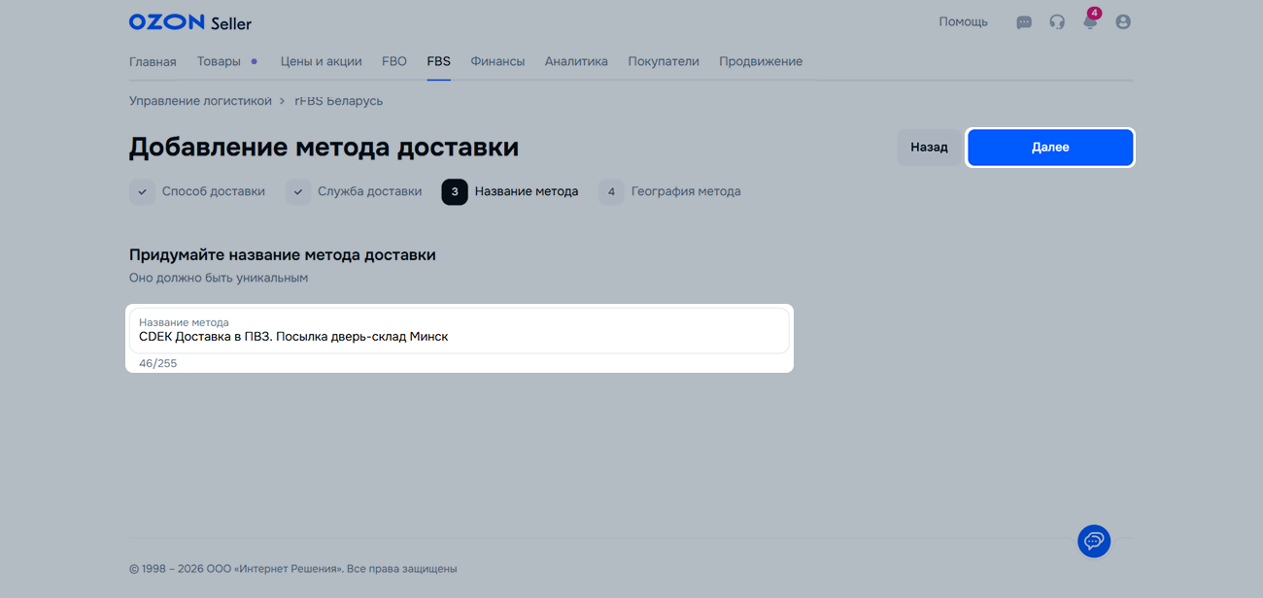The image size is (1263, 598).
Task: Select step 3 Название метода
Action: tap(526, 192)
